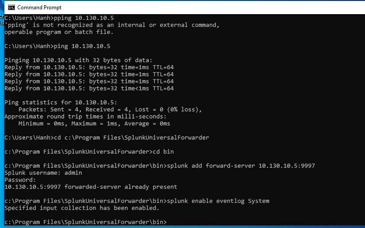This screenshot has width=365, height=228.
Task: Click the 'pping' is not recognized error line
Action: tap(112, 25)
